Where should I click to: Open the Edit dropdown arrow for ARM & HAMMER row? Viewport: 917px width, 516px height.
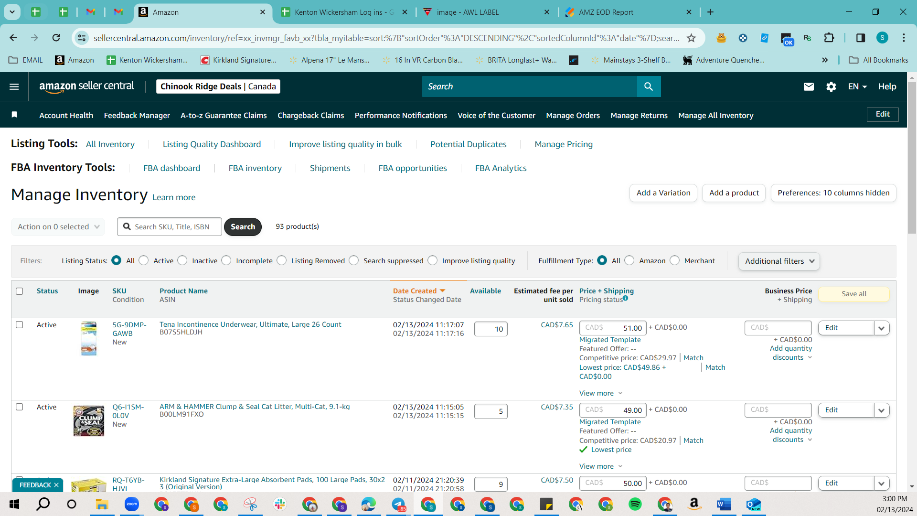882,410
